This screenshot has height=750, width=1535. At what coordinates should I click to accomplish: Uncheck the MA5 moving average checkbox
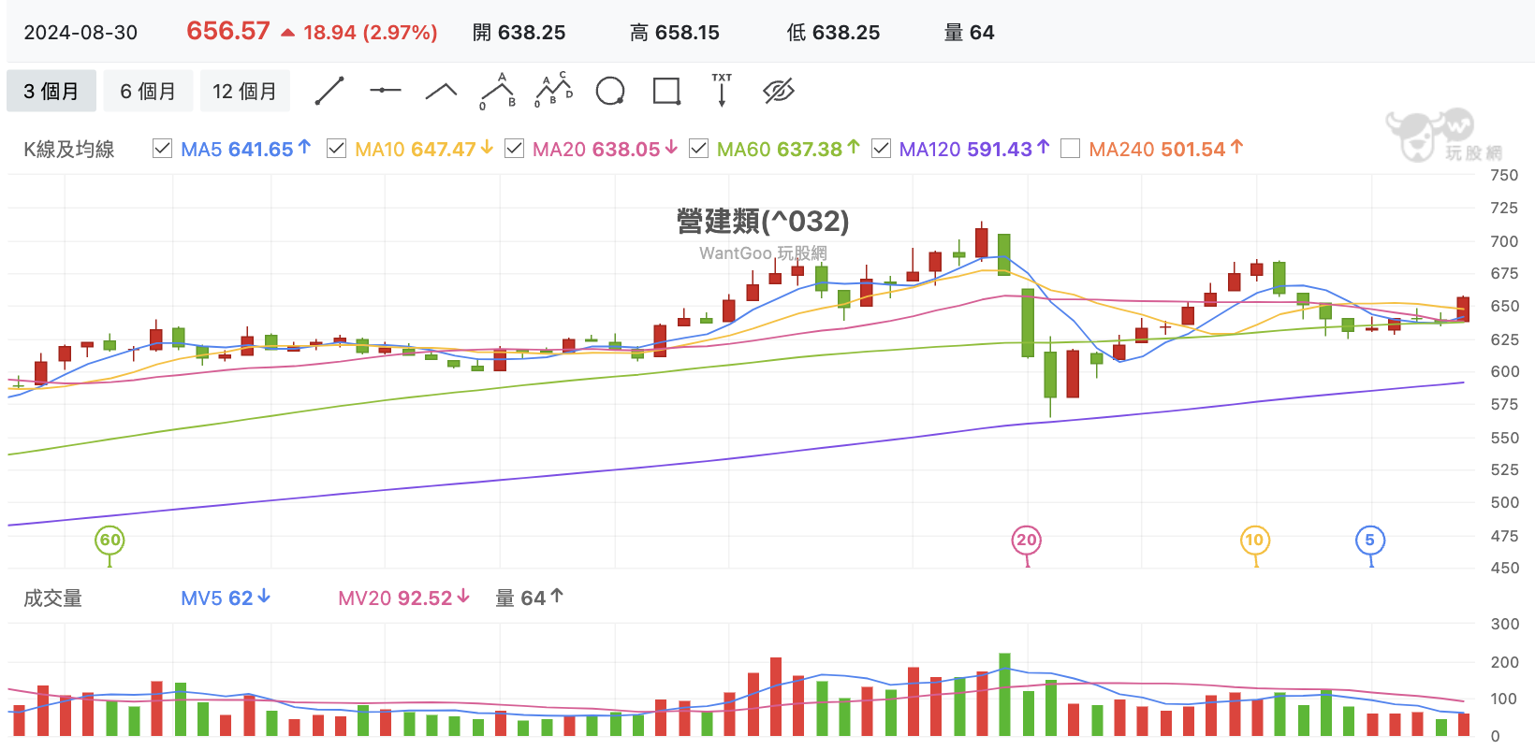tap(162, 149)
